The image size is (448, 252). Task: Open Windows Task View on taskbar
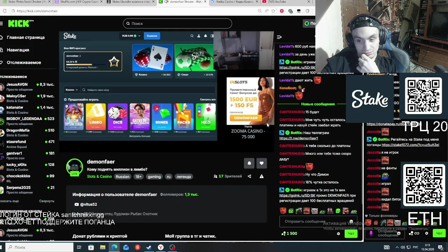79,247
